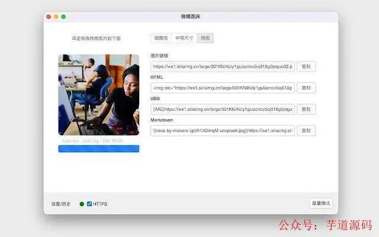Viewport: 379px width, 237px height.
Task: Click the blue upload progress bar
Action: coord(99,149)
